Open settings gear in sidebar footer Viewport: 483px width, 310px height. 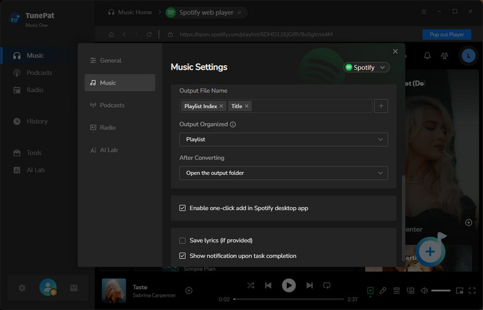pos(22,288)
